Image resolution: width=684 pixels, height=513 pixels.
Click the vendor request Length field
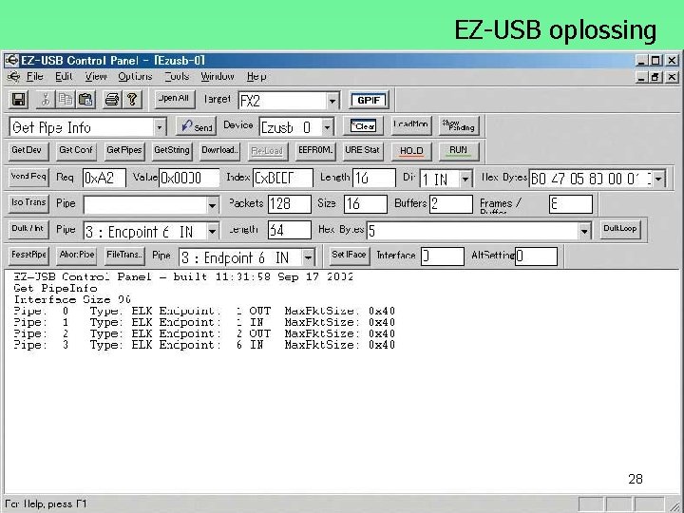click(x=374, y=178)
